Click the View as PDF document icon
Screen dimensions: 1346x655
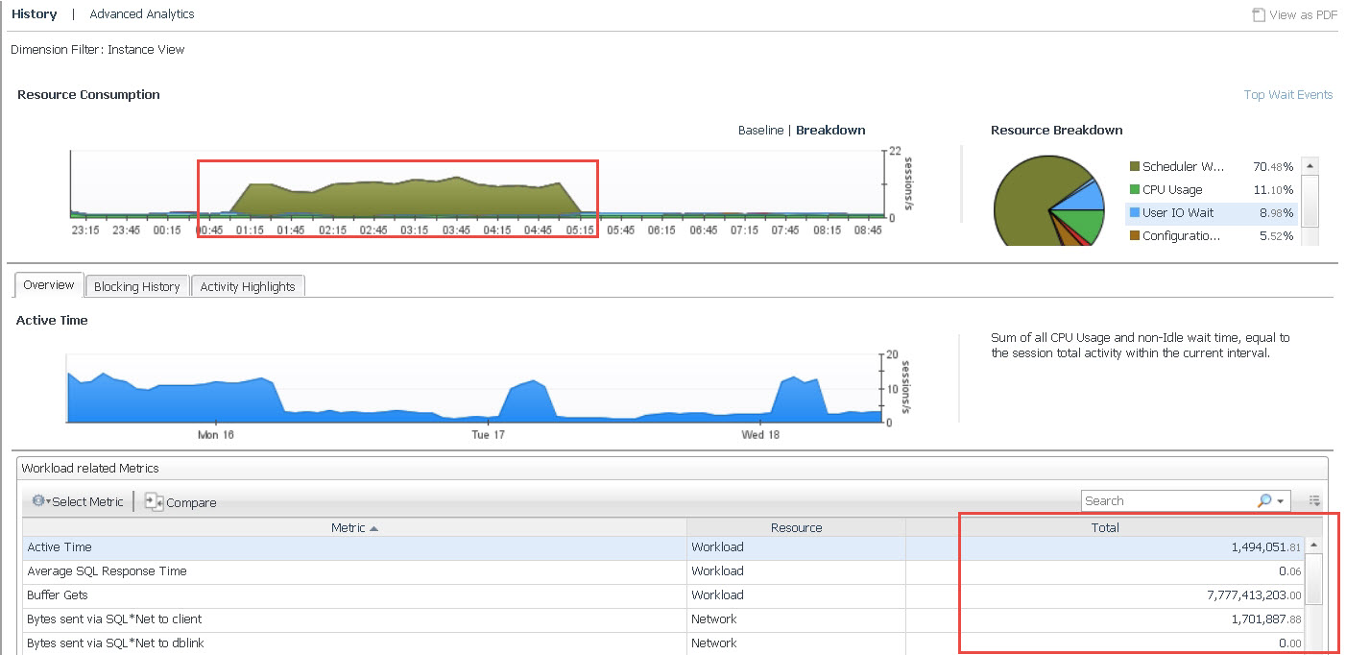(x=1259, y=14)
